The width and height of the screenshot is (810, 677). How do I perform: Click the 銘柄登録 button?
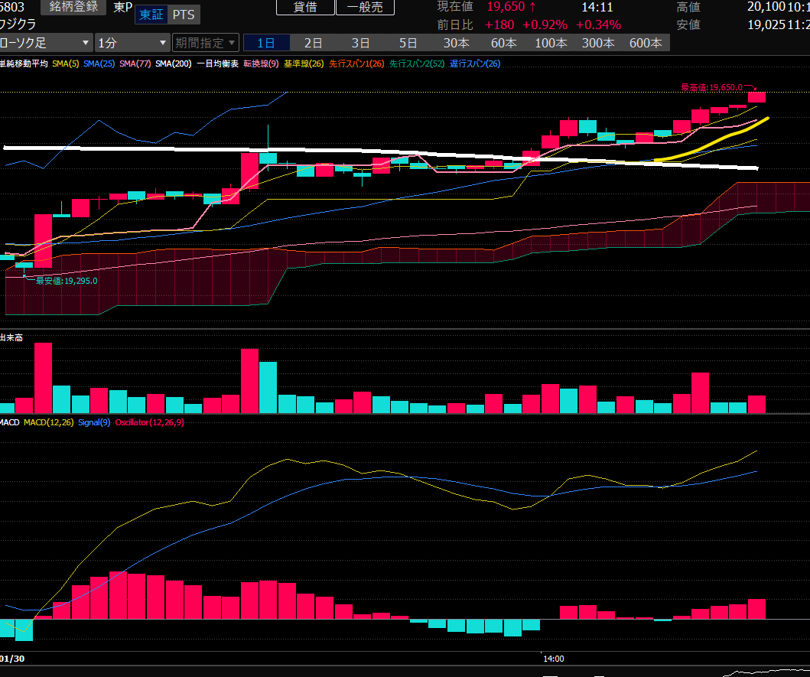74,7
